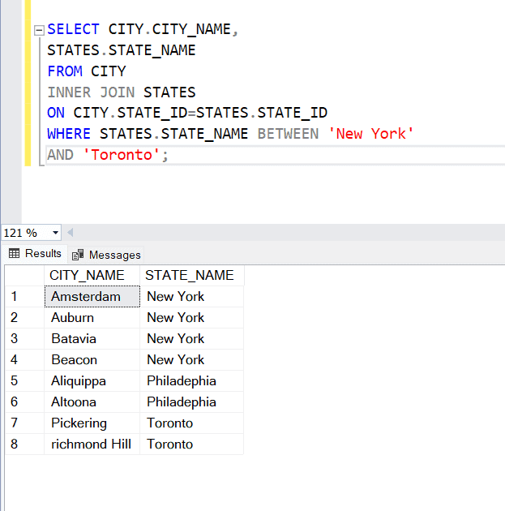
Task: Click the FROM keyword in the query
Action: [65, 71]
